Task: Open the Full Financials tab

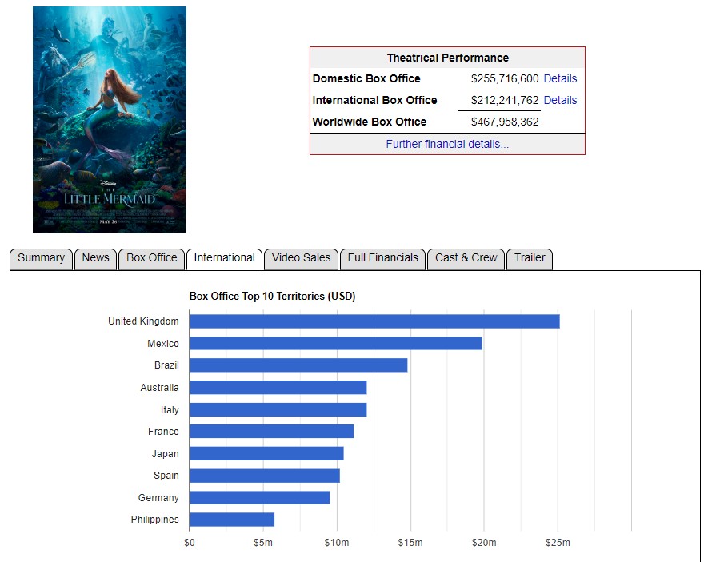Action: (382, 258)
